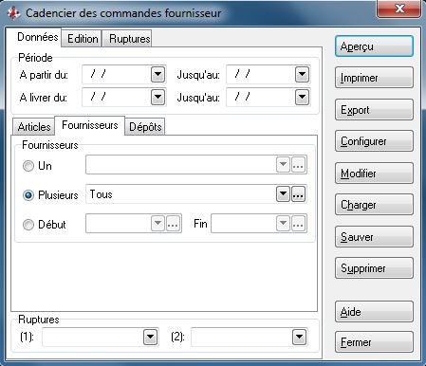Select the Plusieurs radio button

[28, 195]
